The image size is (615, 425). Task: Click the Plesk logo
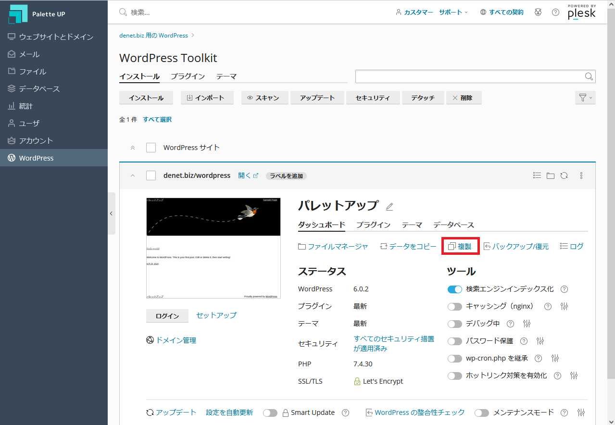click(x=581, y=12)
